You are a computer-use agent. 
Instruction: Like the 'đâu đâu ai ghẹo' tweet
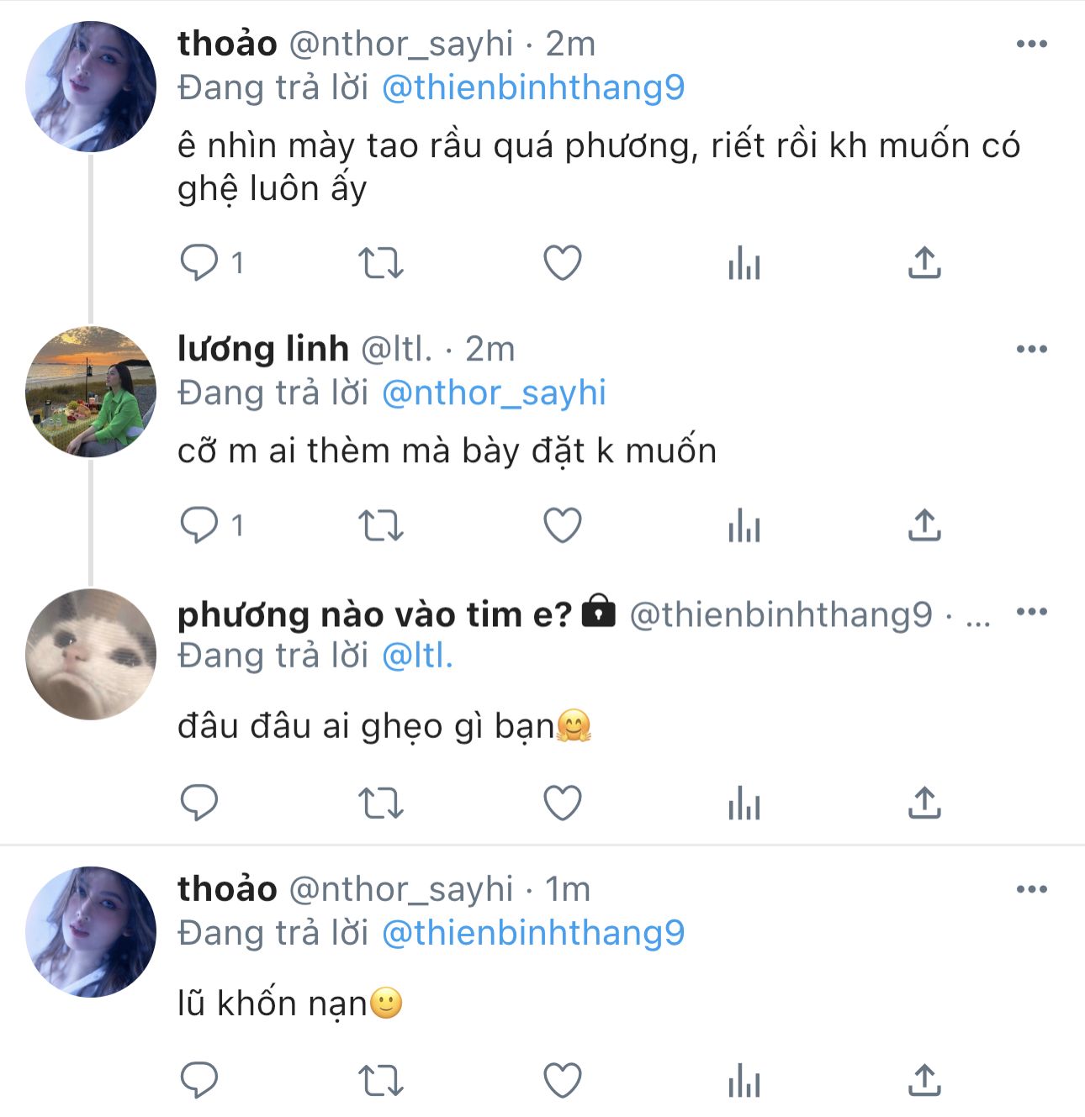[x=563, y=804]
